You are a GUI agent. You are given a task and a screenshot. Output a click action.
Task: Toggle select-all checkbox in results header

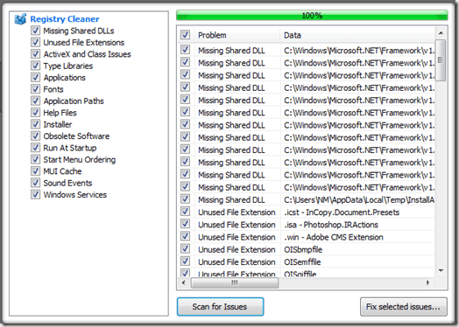[x=185, y=35]
